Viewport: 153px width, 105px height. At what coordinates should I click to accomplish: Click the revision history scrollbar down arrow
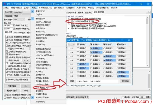tap(147, 65)
